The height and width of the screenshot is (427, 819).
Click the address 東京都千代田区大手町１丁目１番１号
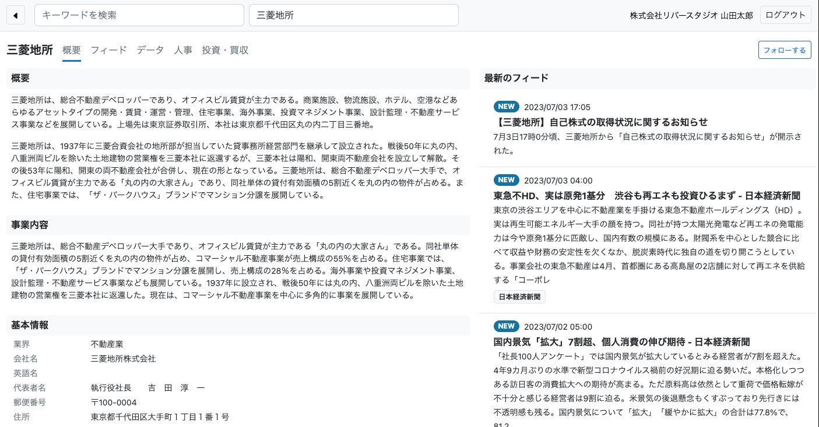(160, 417)
